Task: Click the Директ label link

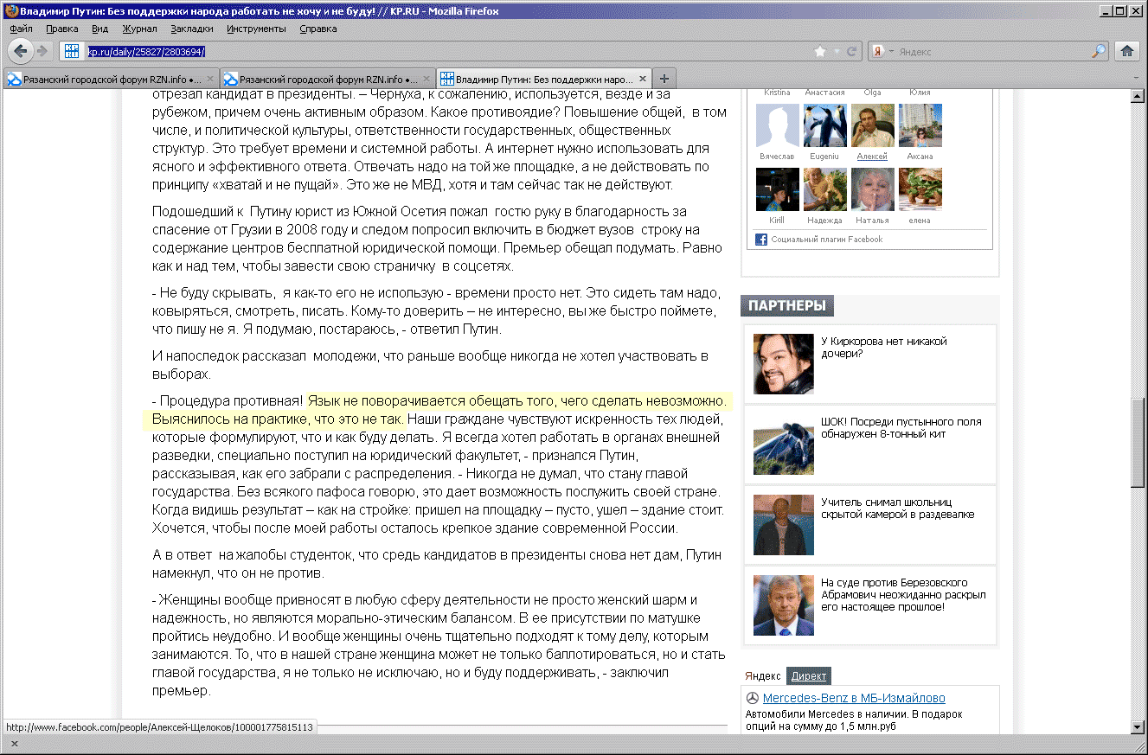Action: coord(809,676)
